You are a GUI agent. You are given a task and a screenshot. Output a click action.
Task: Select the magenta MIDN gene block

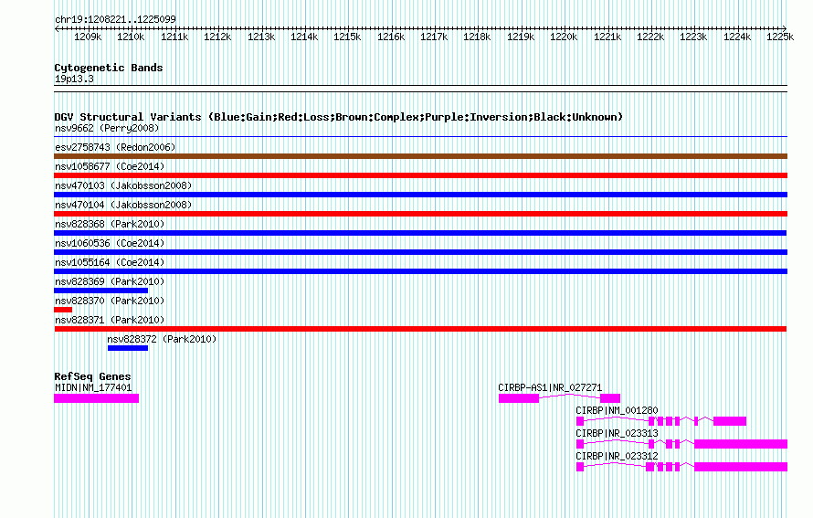(x=97, y=398)
